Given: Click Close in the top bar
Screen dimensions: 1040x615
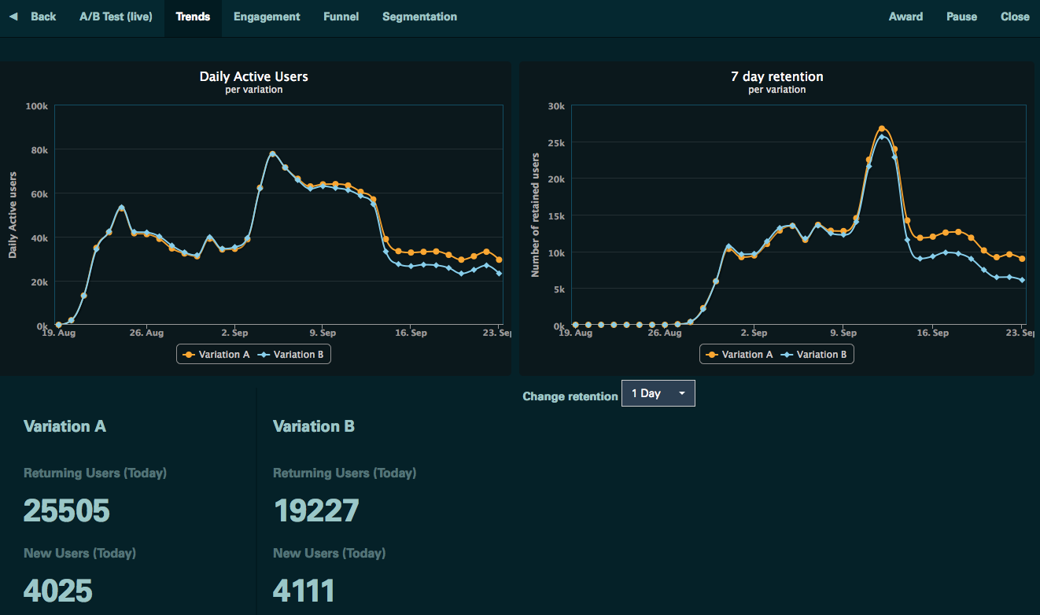Looking at the screenshot, I should (1015, 17).
